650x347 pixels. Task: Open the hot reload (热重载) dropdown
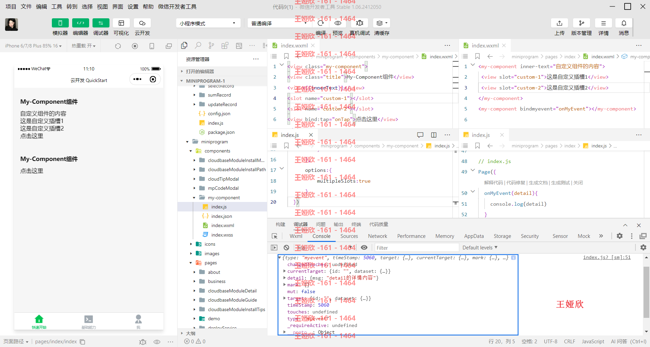tap(83, 46)
